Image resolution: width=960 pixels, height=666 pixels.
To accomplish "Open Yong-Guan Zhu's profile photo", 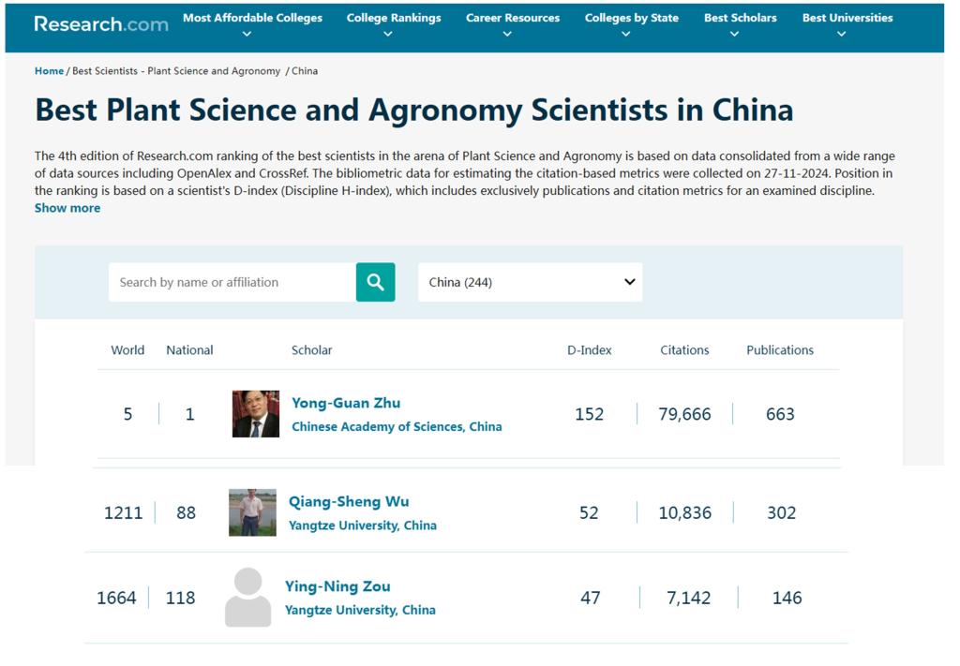I will pos(256,414).
